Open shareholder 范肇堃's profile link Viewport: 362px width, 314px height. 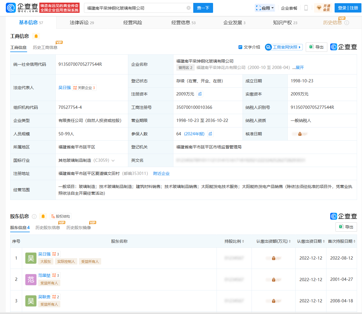click(44, 275)
